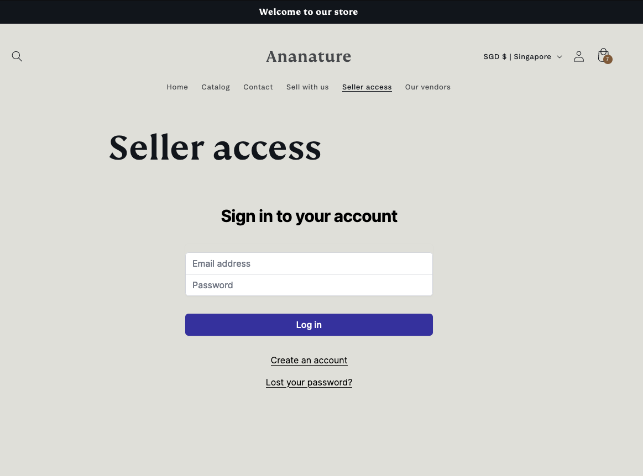This screenshot has height=476, width=643.
Task: Expand the country region dropdown chevron
Action: pos(560,56)
